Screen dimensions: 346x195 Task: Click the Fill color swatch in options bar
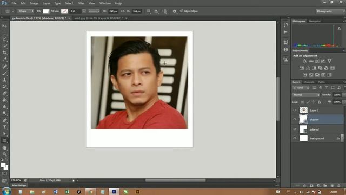tap(46, 11)
